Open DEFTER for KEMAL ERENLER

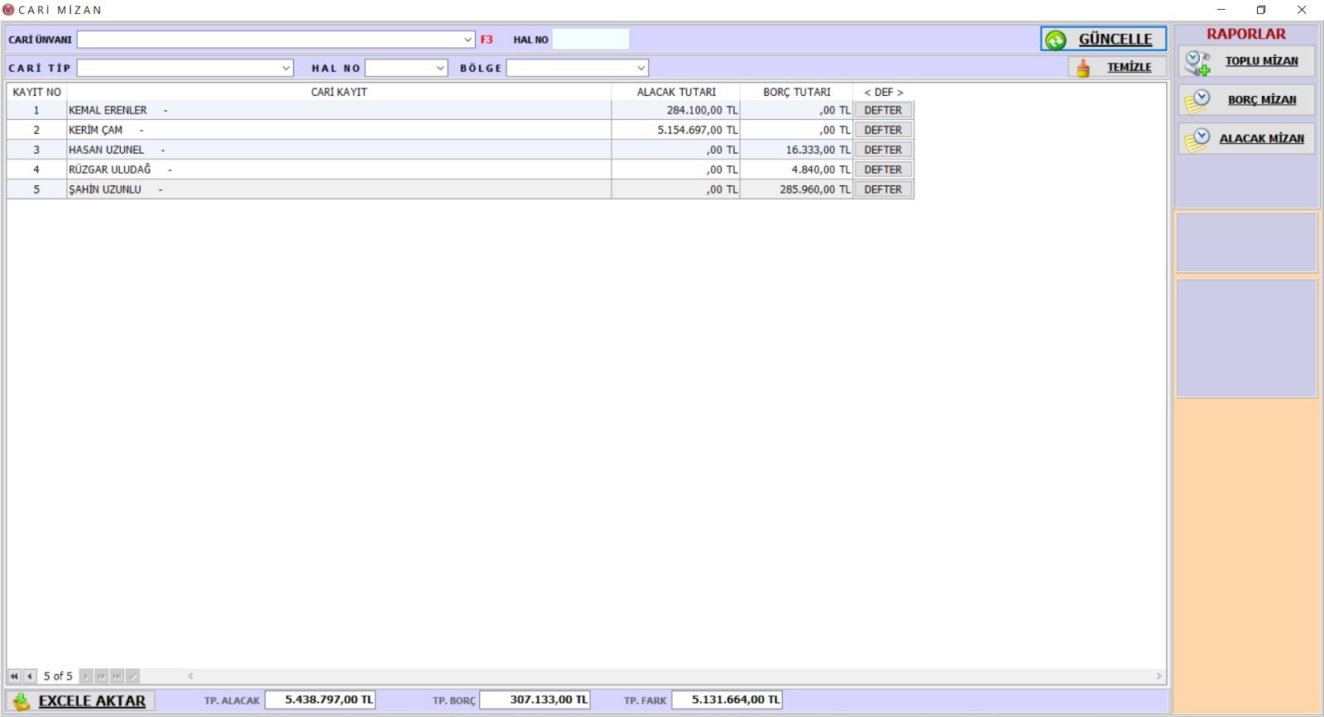coord(883,110)
